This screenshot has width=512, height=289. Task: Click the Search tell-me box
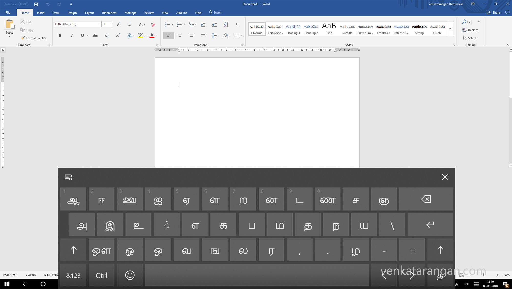coord(216,12)
